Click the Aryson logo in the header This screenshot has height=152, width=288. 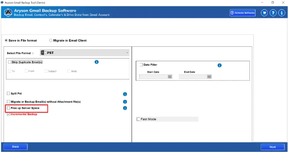click(8, 12)
